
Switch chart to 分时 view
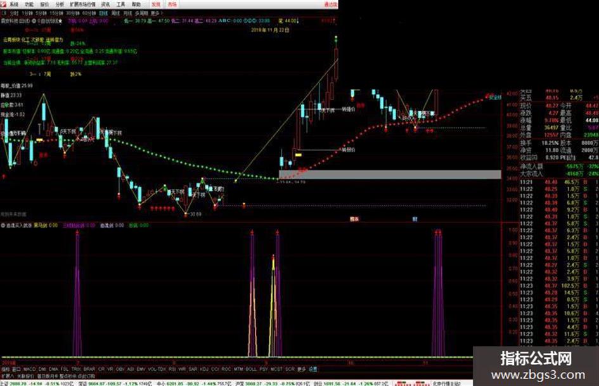(14, 13)
